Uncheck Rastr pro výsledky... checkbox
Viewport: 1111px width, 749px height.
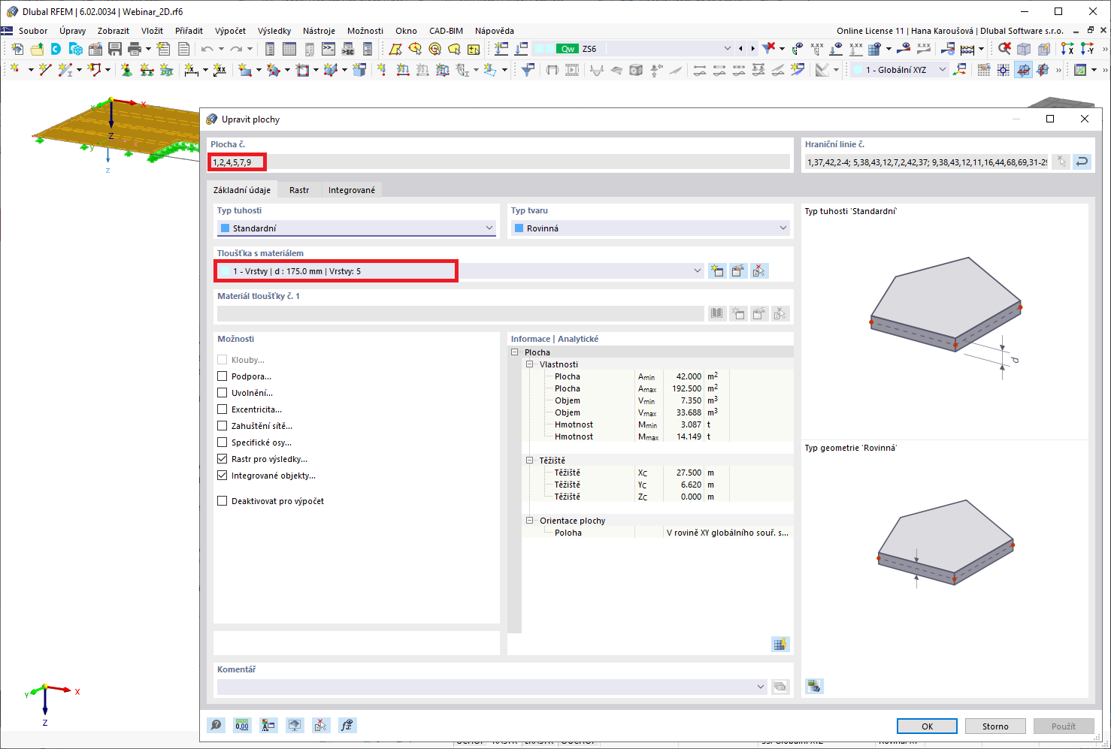(x=223, y=459)
